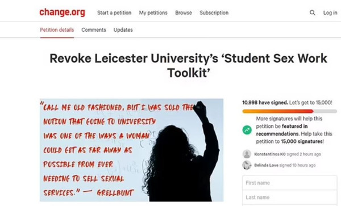Switch to the Petition details tab
This screenshot has width=341, height=206.
(x=57, y=30)
